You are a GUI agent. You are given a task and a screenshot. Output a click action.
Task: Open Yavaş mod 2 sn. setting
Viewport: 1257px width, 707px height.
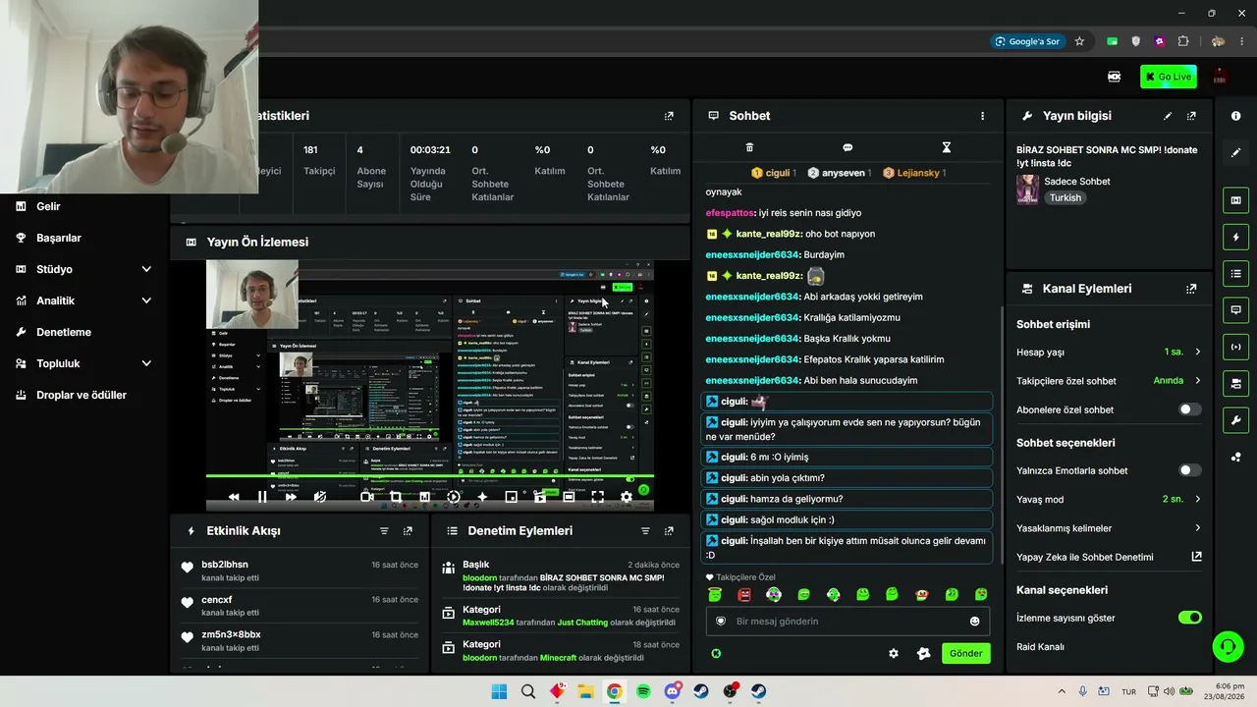(1110, 499)
